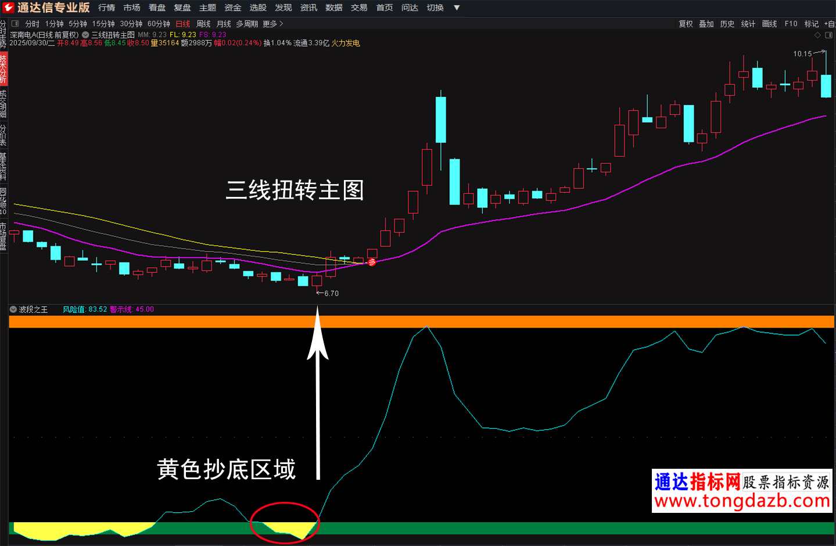Click the 历史 toolbar button

(727, 24)
